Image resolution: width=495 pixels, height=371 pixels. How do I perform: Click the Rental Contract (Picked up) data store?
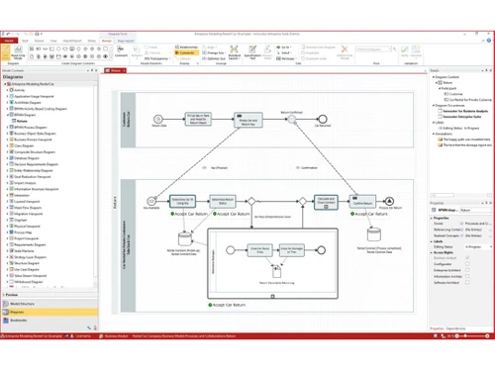pyautogui.click(x=185, y=239)
